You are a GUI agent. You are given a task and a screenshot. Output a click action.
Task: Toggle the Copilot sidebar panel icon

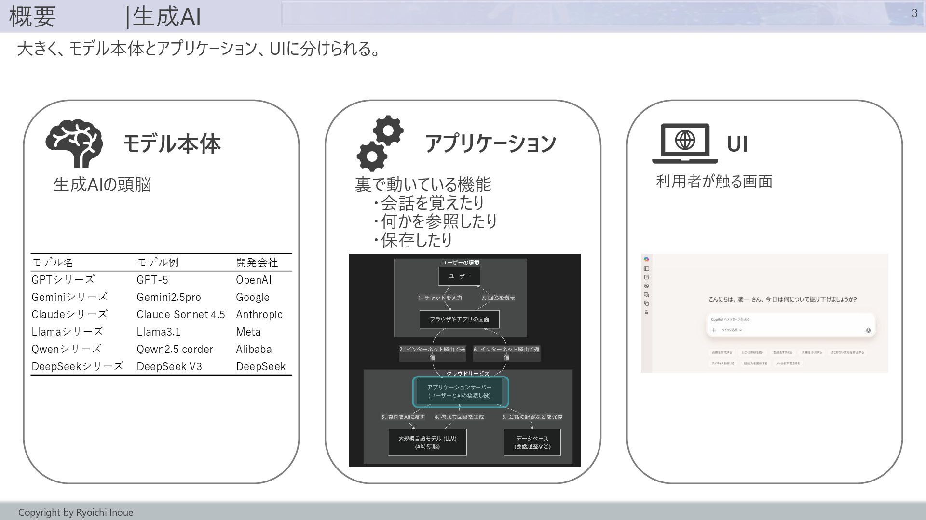646,269
